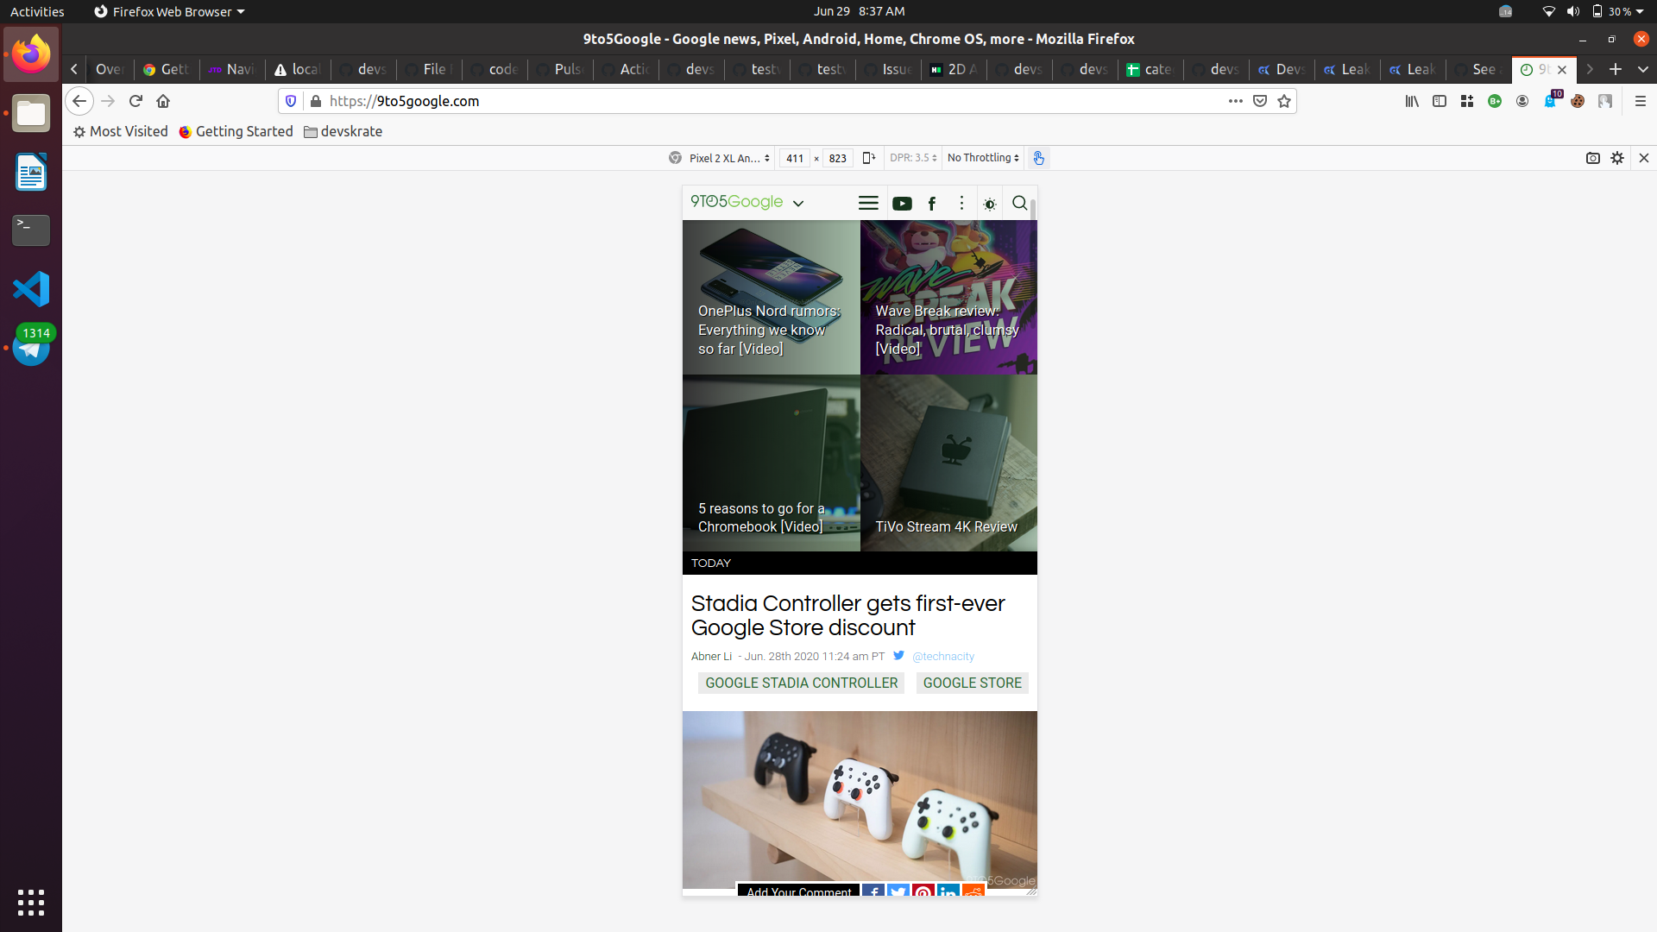Open page actions three-dot menu in address bar
Screen dimensions: 1657x932
click(1236, 101)
